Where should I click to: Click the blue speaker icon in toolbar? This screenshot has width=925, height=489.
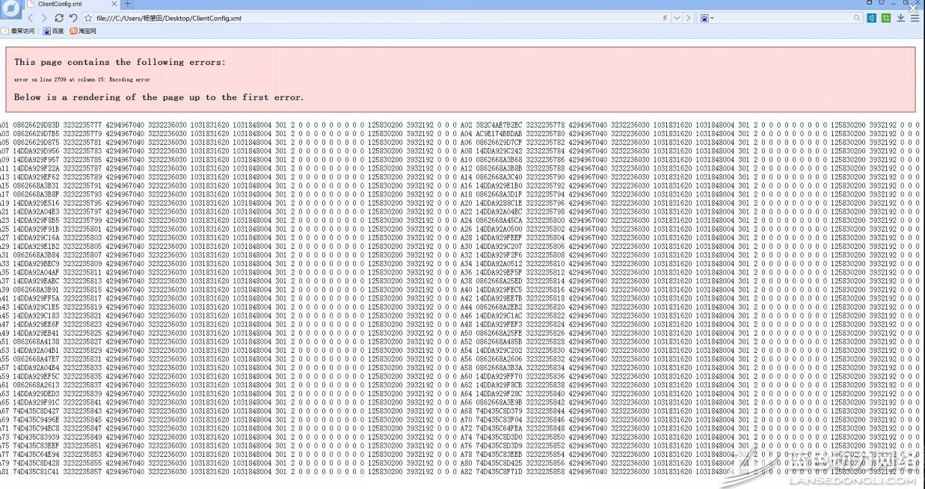(872, 18)
